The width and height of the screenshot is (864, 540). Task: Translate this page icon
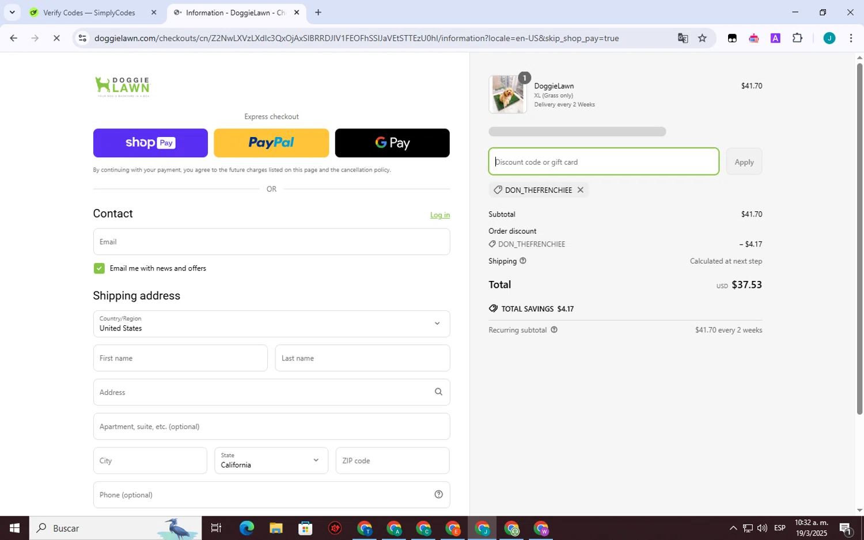coord(683,39)
